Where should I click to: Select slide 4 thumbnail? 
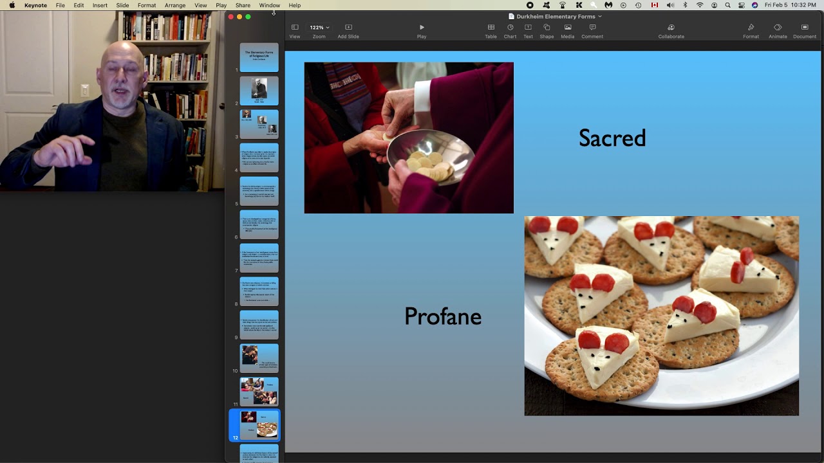259,158
